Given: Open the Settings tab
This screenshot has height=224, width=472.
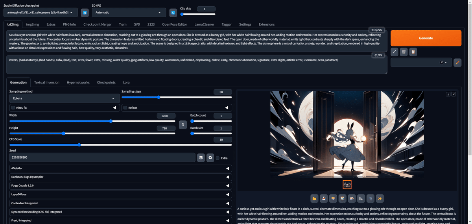Looking at the screenshot, I should pyautogui.click(x=245, y=24).
